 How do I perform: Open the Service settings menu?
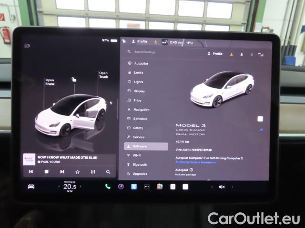pos(136,137)
